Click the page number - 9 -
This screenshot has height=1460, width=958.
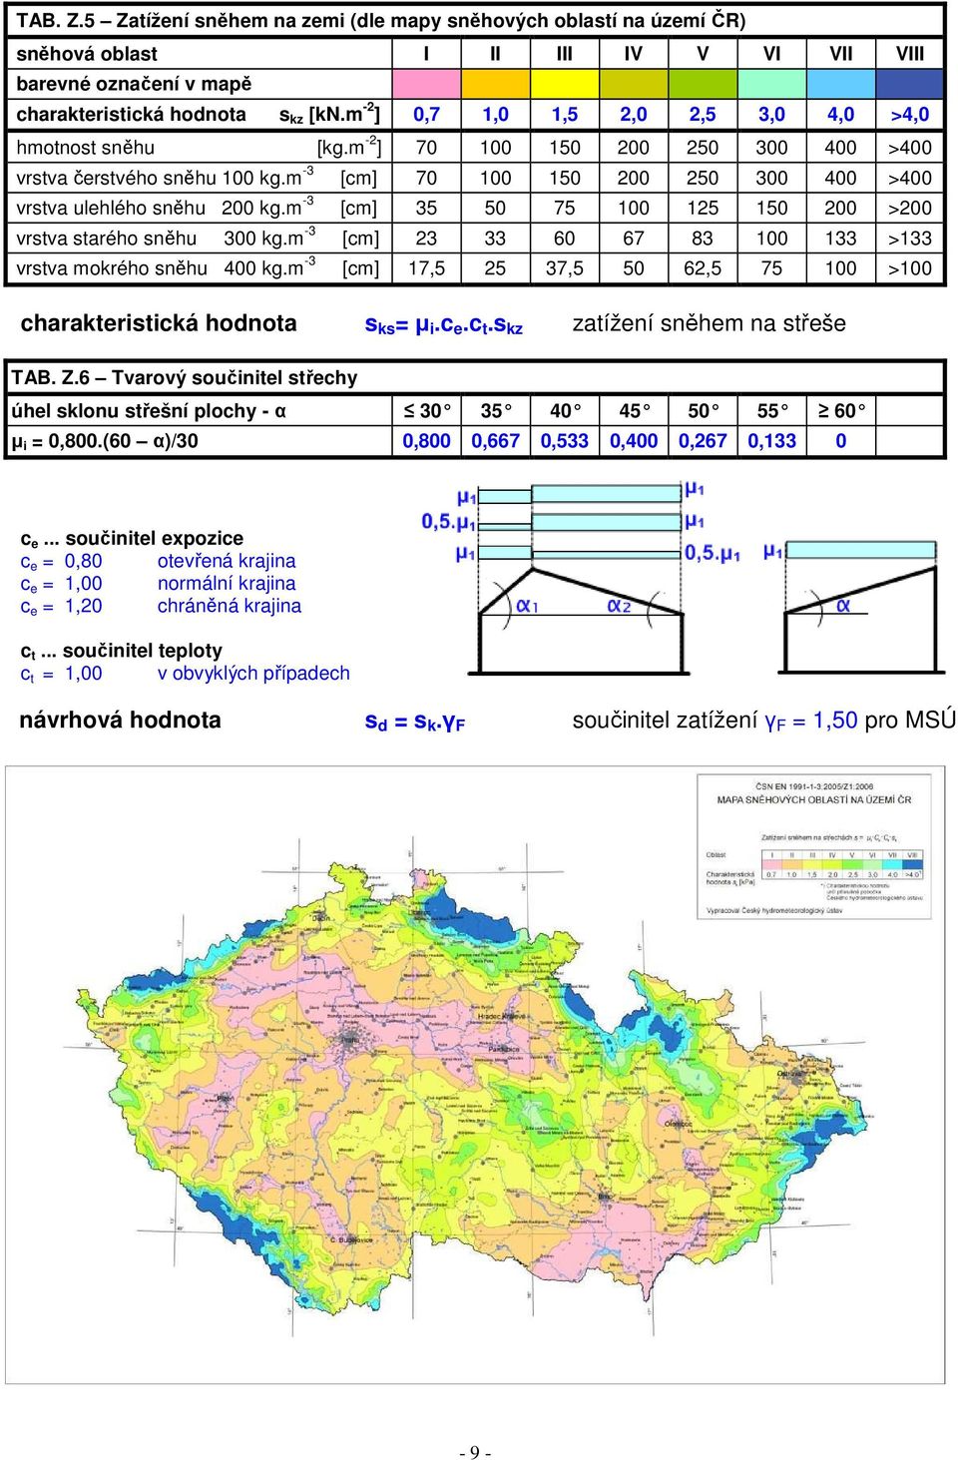click(x=475, y=1452)
